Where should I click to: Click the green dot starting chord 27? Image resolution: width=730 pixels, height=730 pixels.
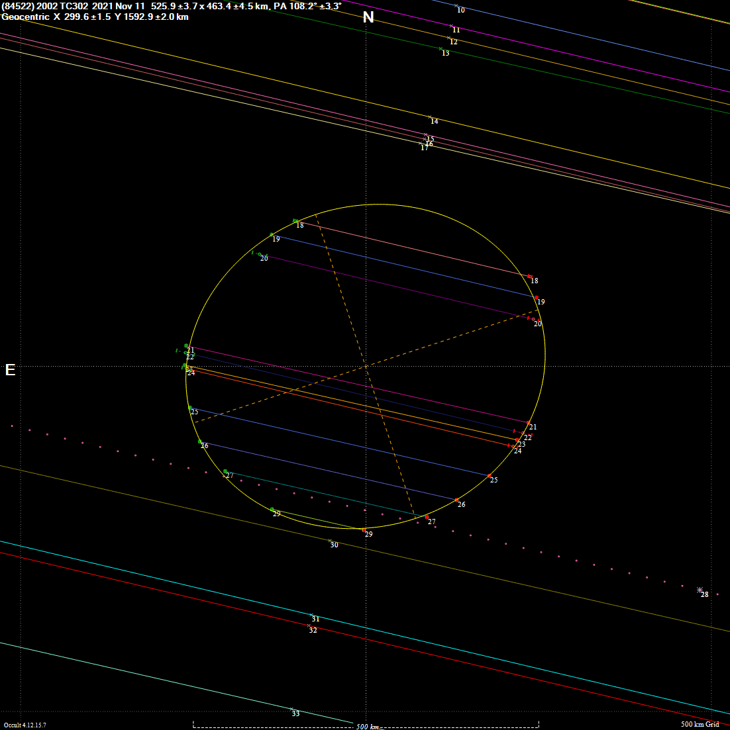tap(225, 472)
